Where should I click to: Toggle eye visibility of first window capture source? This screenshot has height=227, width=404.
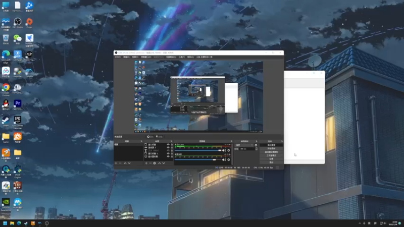tap(168, 144)
